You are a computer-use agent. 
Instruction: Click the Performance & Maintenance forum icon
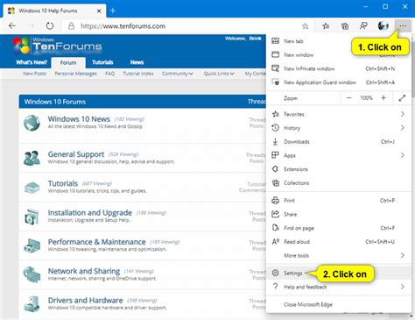pyautogui.click(x=32, y=245)
